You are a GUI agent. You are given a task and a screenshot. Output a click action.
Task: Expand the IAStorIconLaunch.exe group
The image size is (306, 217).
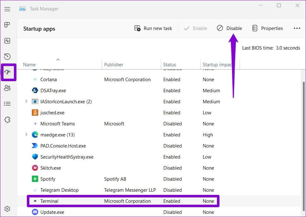point(26,101)
